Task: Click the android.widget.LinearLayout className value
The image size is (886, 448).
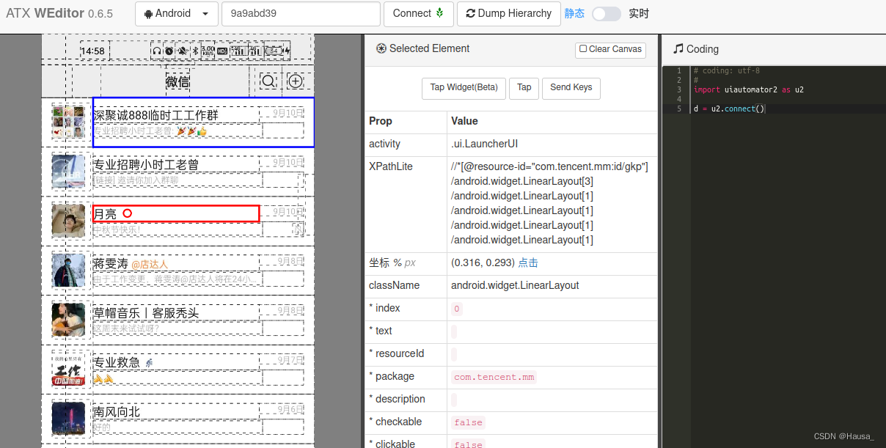Action: coord(515,285)
